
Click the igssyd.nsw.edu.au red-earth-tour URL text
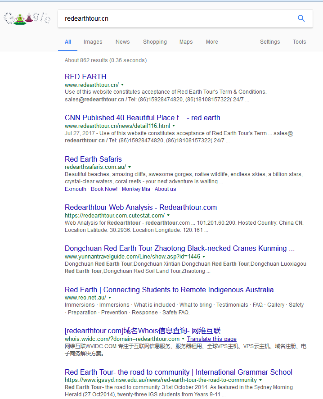[161, 380]
